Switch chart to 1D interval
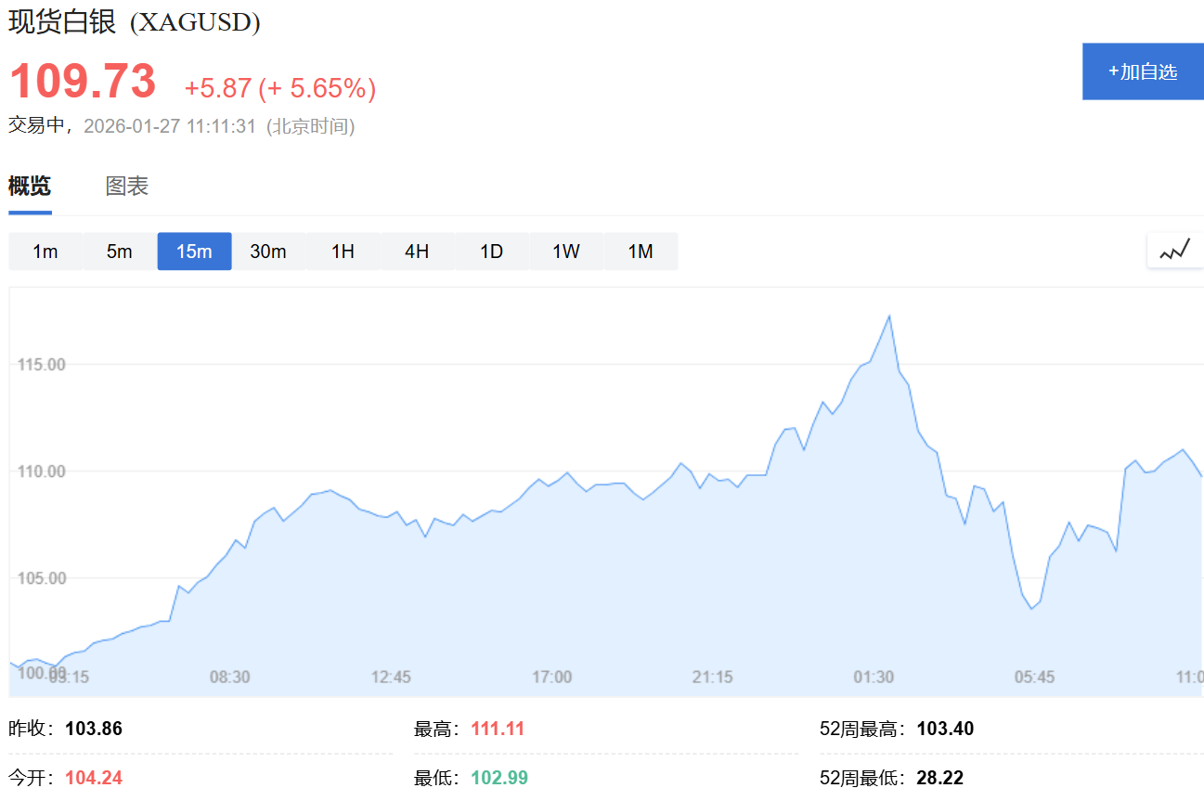 point(492,252)
